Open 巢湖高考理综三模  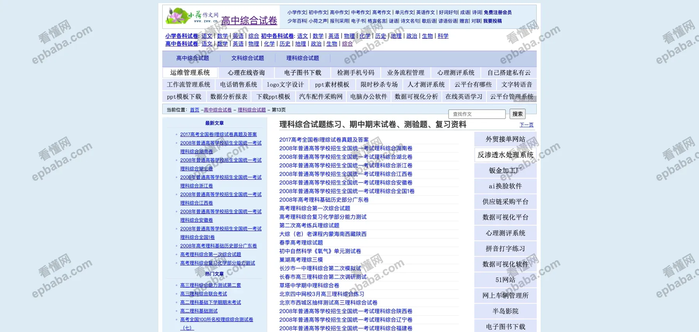point(301,260)
